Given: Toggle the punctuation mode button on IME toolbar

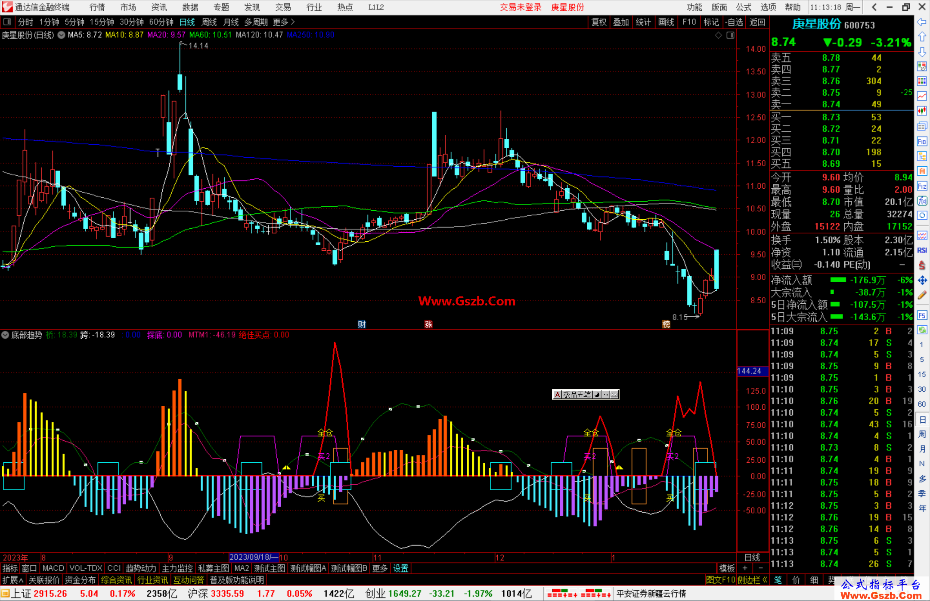Looking at the screenshot, I should point(606,395).
